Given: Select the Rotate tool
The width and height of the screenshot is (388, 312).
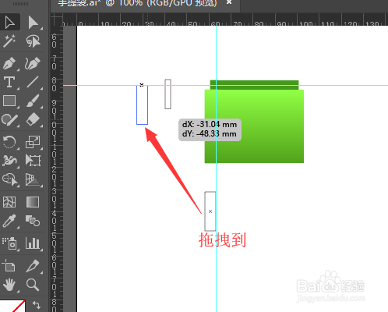Looking at the screenshot, I should pos(10,142).
